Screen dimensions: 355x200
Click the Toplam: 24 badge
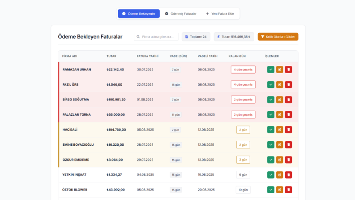196,37
